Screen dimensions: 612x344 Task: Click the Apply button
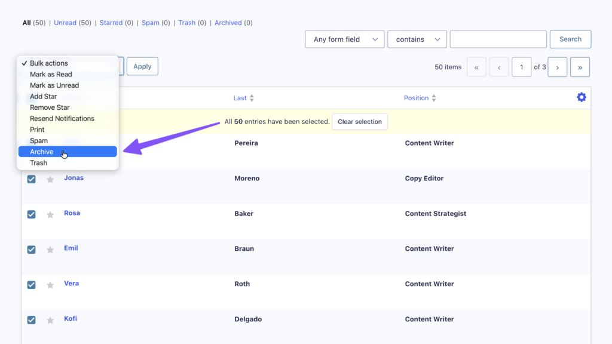click(x=142, y=66)
